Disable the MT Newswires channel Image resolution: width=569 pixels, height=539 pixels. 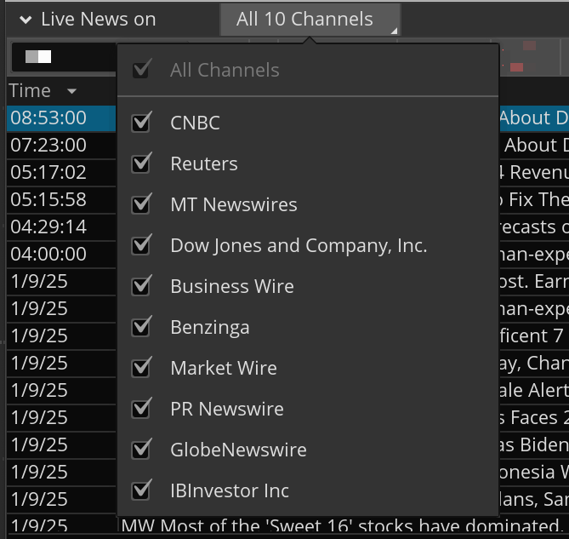[142, 204]
